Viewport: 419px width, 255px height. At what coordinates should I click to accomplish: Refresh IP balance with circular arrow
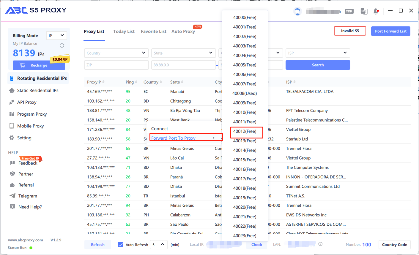(62, 45)
